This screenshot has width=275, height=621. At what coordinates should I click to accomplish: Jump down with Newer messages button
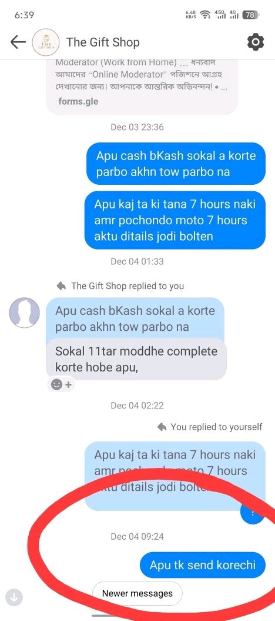[x=137, y=593]
